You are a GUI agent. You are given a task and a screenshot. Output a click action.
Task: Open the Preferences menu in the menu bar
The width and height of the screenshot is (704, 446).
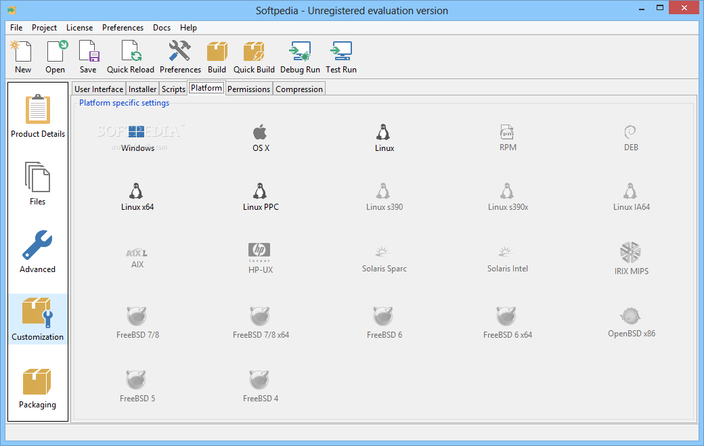pyautogui.click(x=123, y=27)
